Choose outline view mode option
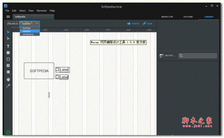This screenshot has width=224, height=138. (x=30, y=31)
